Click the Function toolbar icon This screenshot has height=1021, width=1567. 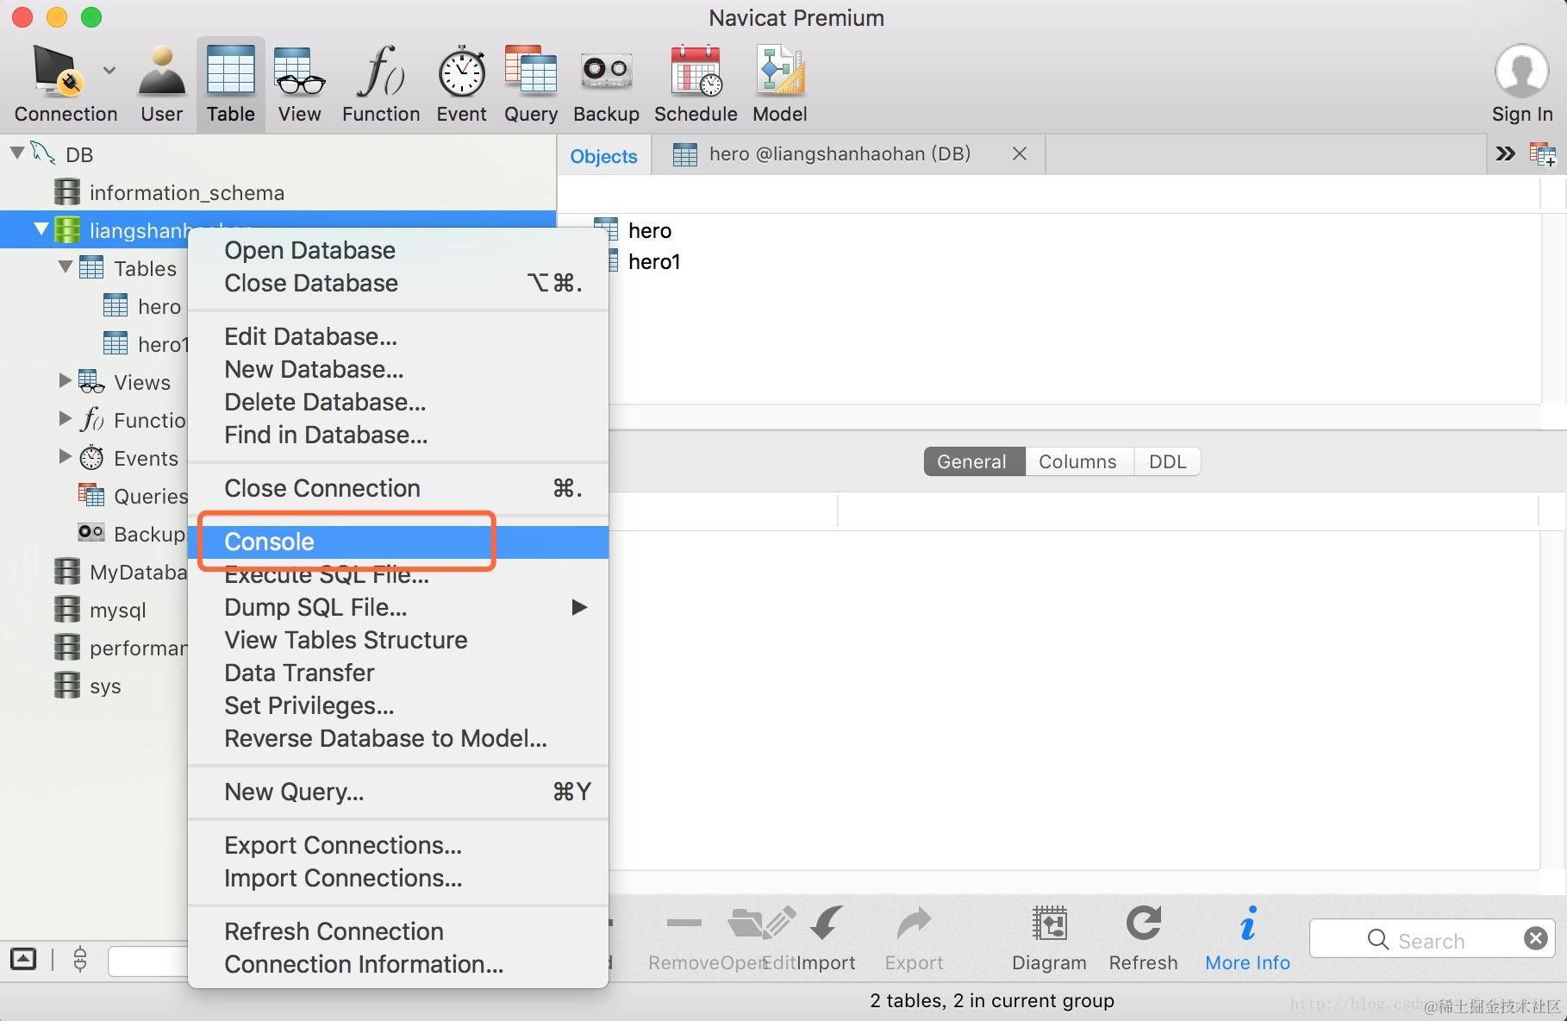point(380,84)
